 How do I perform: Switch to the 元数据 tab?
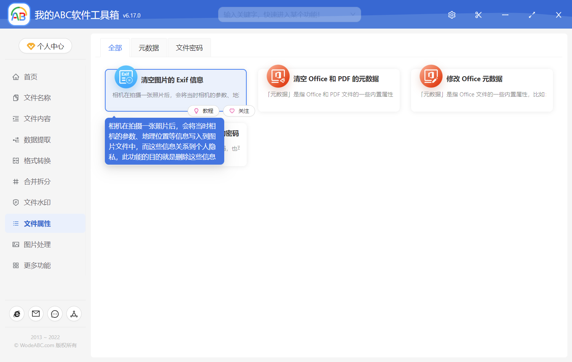(149, 47)
